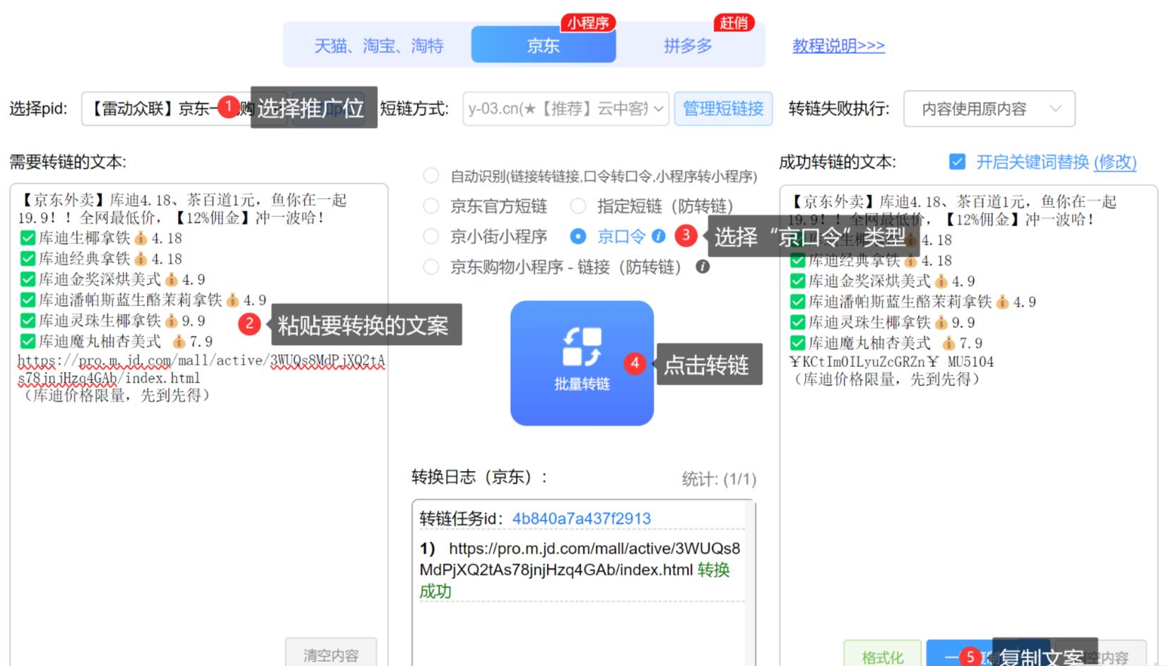
Task: Click the 库迪潘帕斯蓝生酪茉莉拿铁 line in output text
Action: (913, 302)
